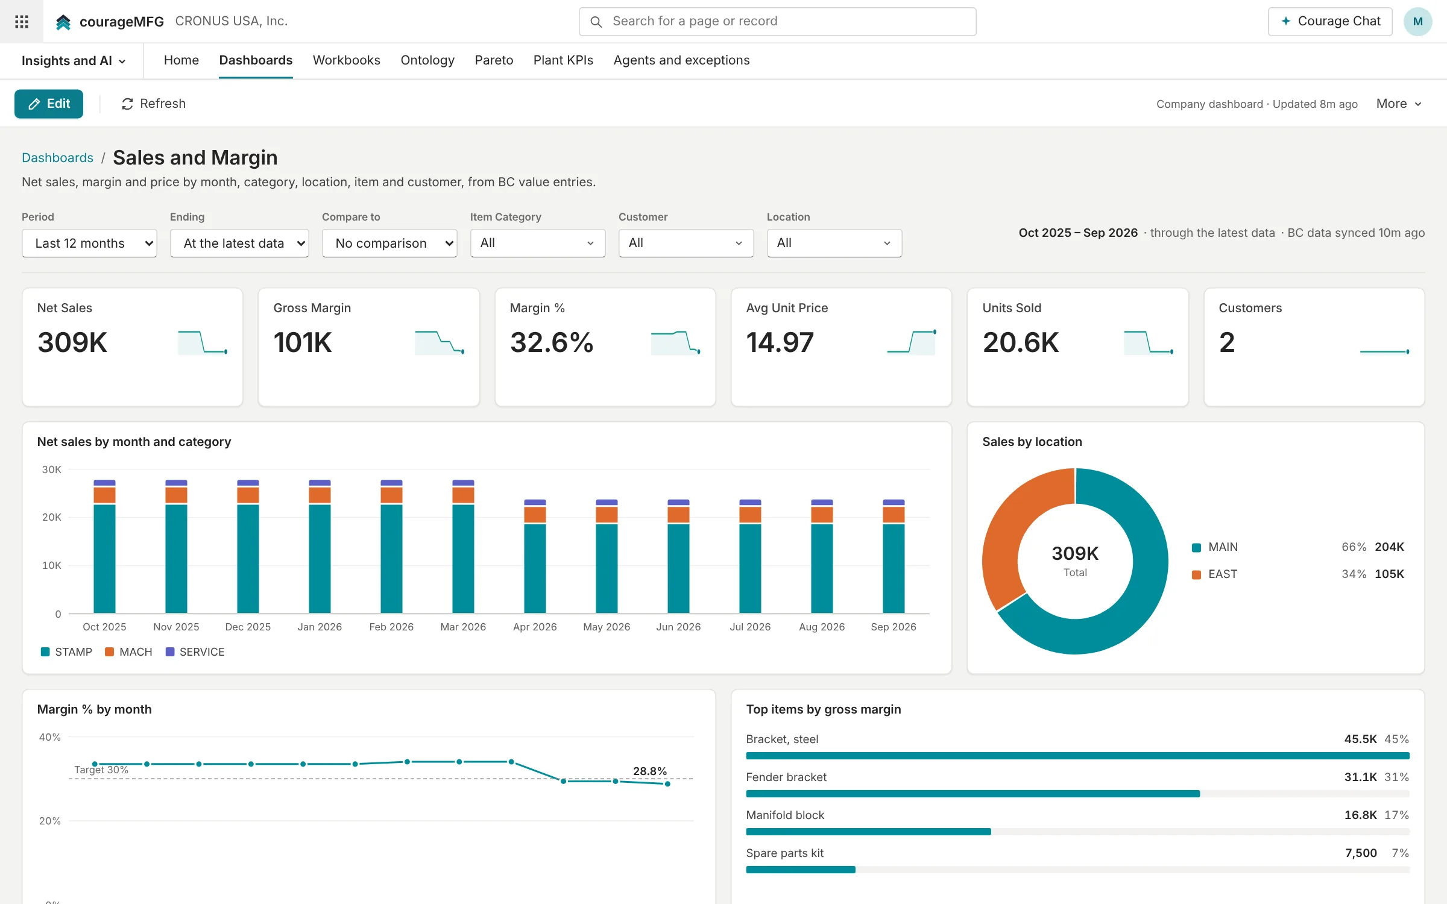Open the Ontology tab
Viewport: 1447px width, 904px height.
427,60
